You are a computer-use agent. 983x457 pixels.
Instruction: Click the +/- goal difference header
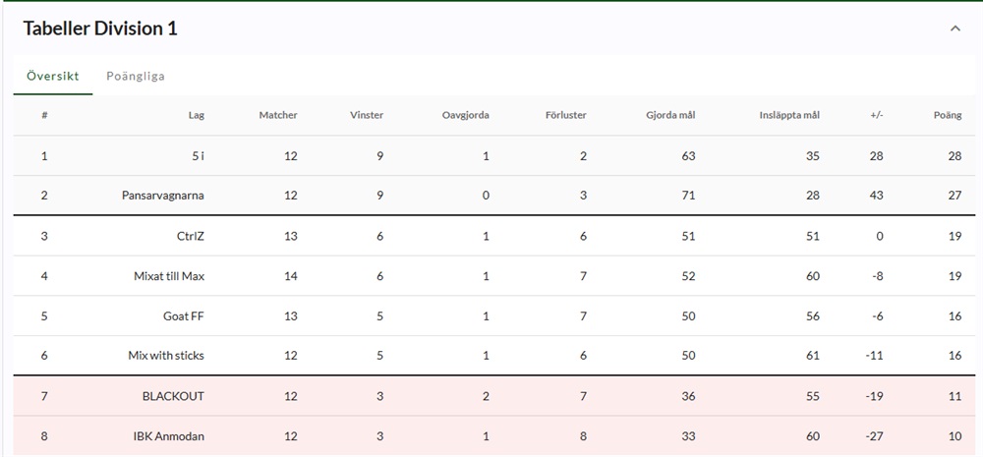tap(877, 115)
